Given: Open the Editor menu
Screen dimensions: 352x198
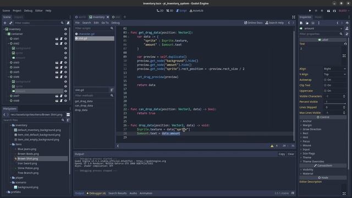Looking at the screenshot, I should pos(39,10).
